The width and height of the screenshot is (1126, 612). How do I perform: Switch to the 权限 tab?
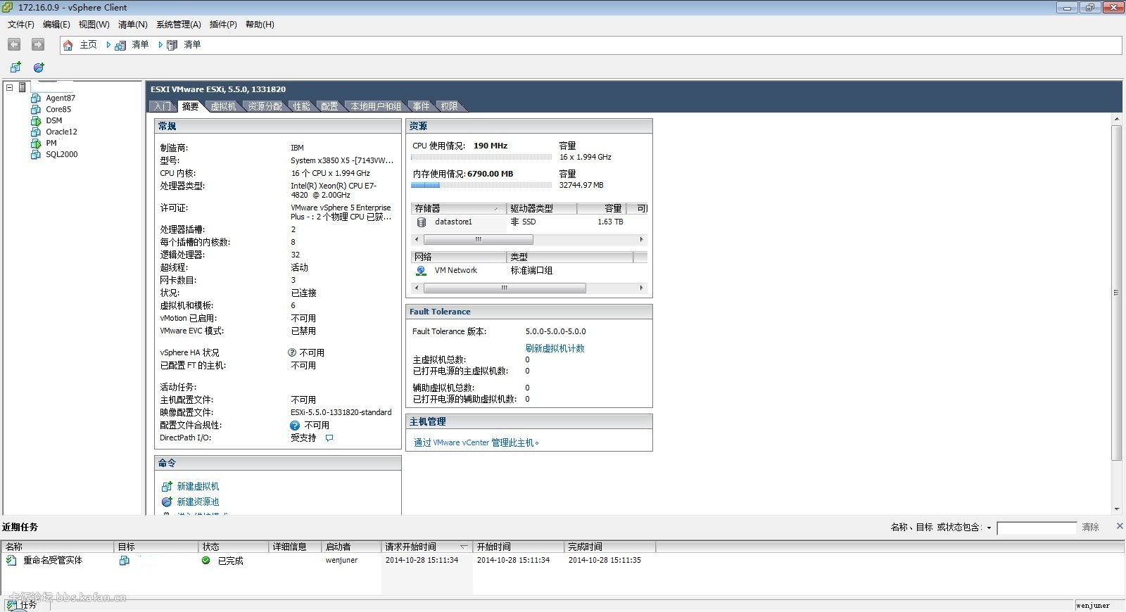pyautogui.click(x=449, y=106)
